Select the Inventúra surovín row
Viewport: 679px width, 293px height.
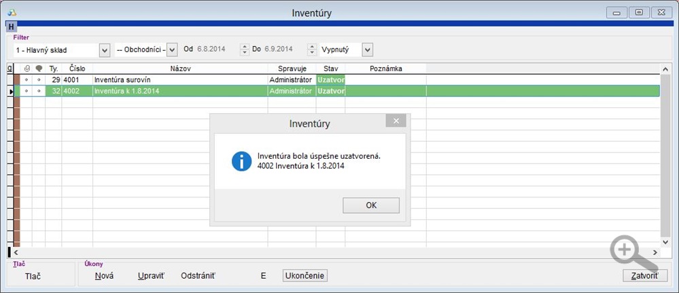tap(180, 79)
